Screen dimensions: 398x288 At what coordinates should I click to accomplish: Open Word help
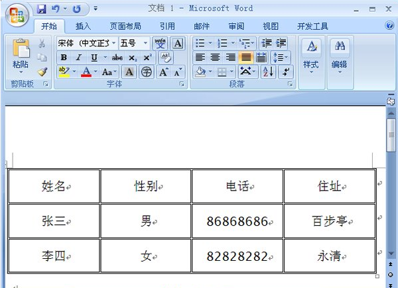pos(389,25)
